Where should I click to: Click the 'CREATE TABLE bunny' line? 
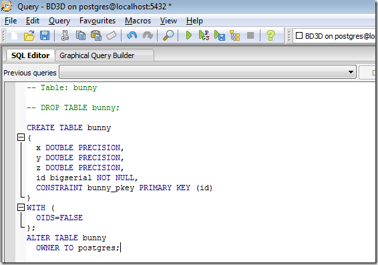pyautogui.click(x=69, y=127)
